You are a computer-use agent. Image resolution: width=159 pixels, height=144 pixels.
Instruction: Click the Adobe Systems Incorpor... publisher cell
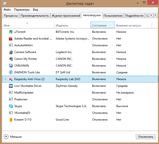point(72,39)
